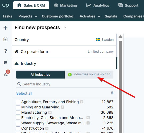Go to Tasks
The width and height of the screenshot is (144, 133).
[7, 16]
